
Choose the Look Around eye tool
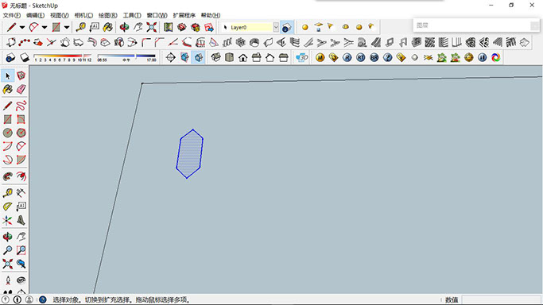click(x=21, y=280)
